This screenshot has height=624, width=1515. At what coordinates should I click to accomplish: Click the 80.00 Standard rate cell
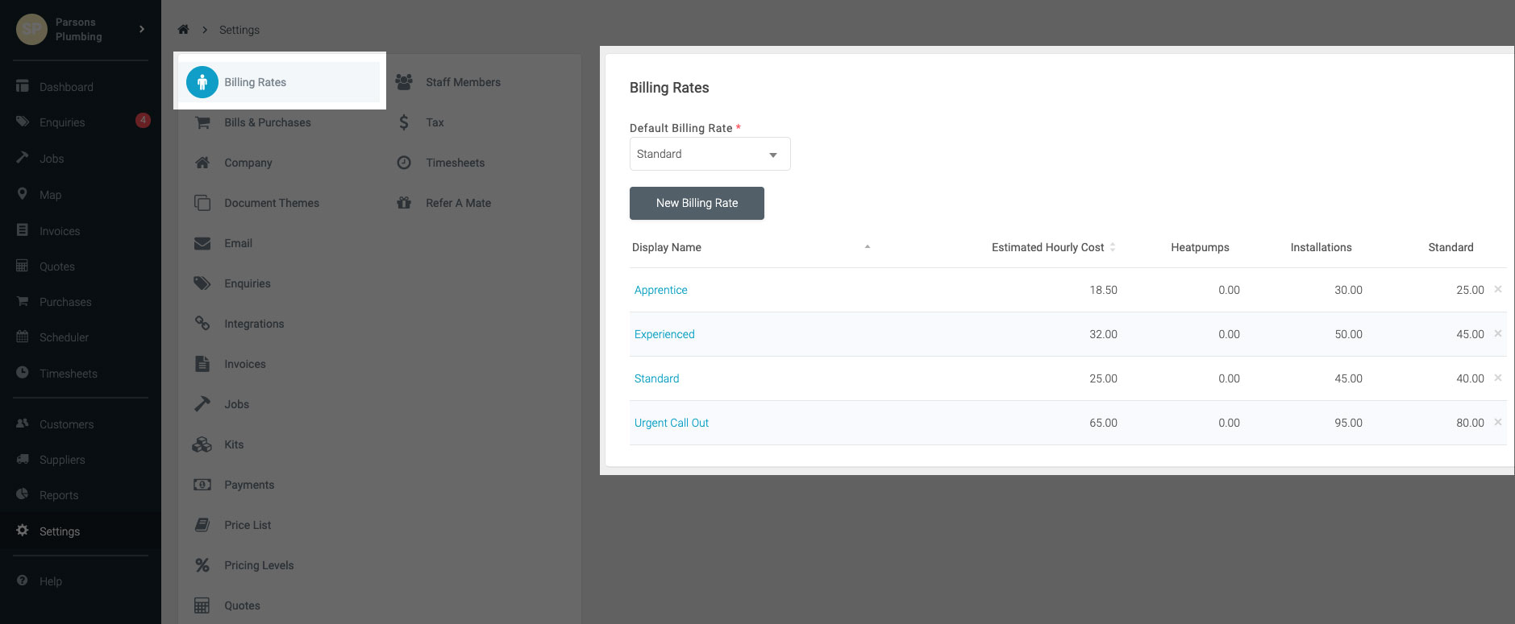[1470, 423]
